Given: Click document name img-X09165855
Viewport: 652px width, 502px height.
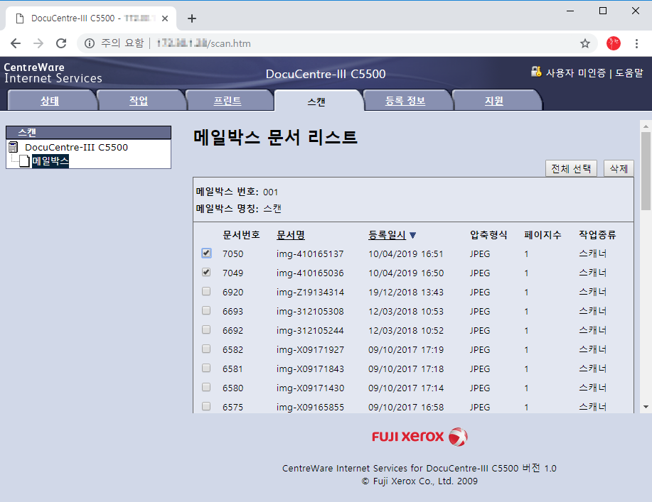Looking at the screenshot, I should [310, 407].
